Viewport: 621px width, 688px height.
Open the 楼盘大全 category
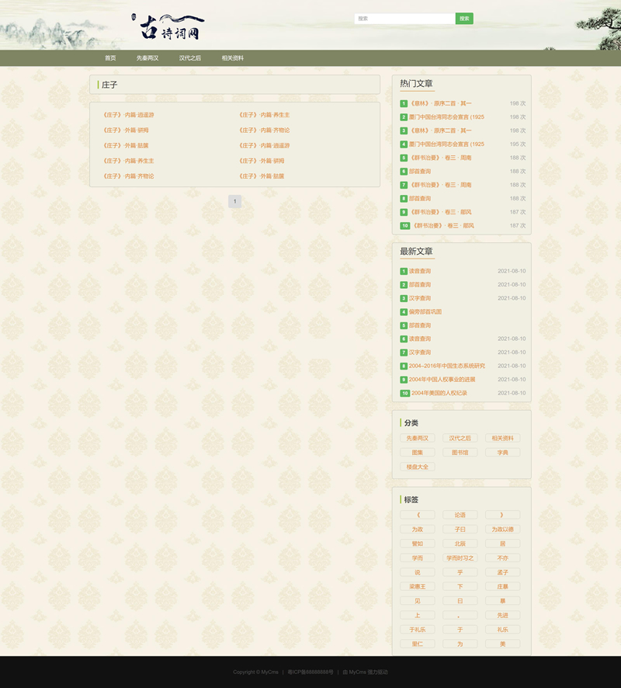pos(418,467)
